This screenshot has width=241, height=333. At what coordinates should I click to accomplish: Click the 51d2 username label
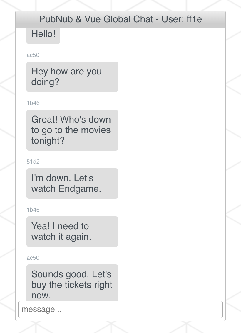(33, 162)
